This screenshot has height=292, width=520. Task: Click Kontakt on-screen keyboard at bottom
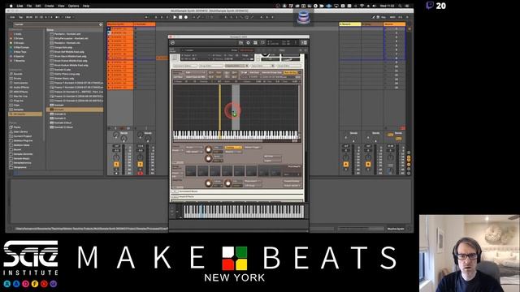pyautogui.click(x=244, y=212)
